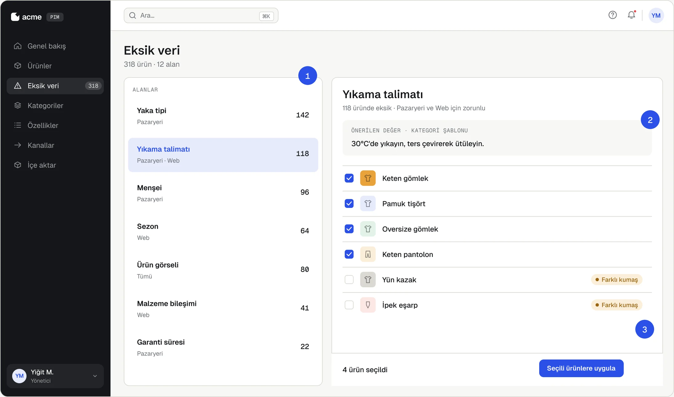
Task: Click the YM avatar in top bar
Action: tap(656, 15)
